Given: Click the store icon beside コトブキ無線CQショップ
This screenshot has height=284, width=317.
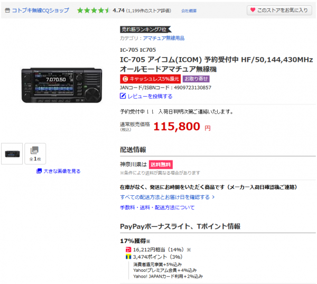Looking at the screenshot, I should [x=7, y=11].
